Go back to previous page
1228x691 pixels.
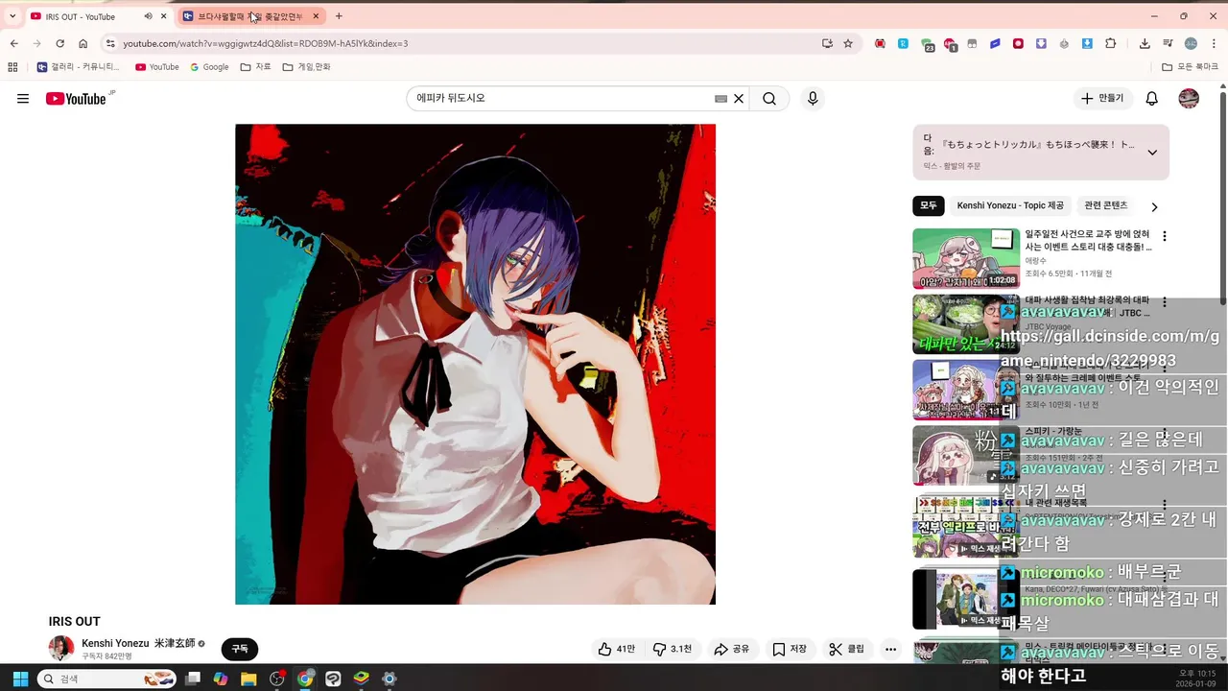13,43
